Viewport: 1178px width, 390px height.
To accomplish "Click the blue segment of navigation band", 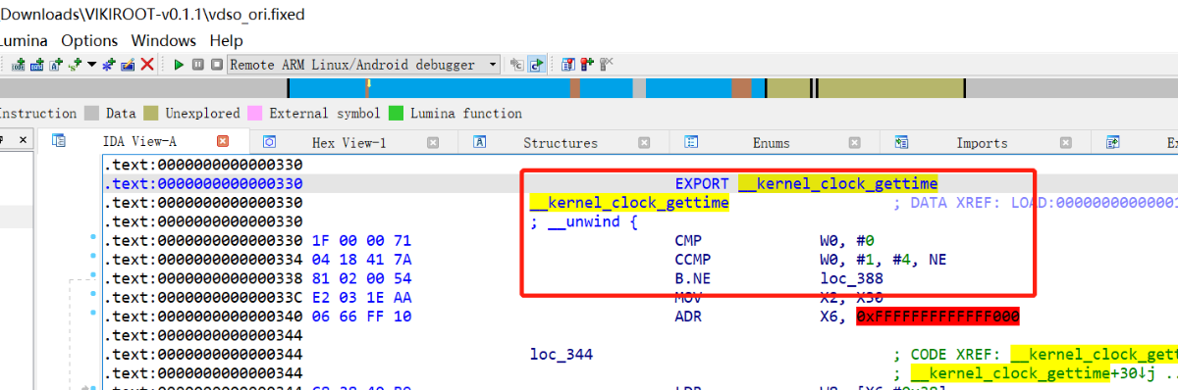I will [471, 88].
